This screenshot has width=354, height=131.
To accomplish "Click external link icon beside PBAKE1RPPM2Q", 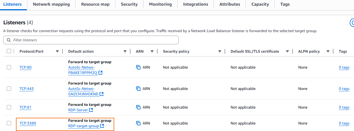I will click(101, 73).
